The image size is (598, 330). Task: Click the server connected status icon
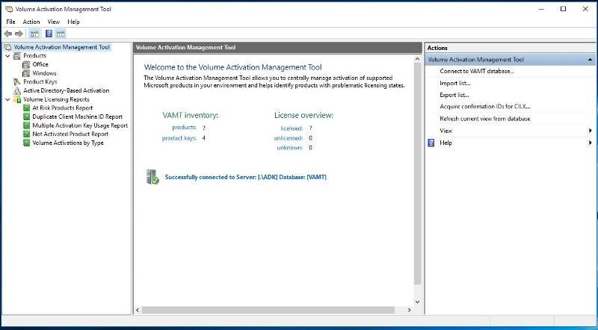click(x=152, y=177)
